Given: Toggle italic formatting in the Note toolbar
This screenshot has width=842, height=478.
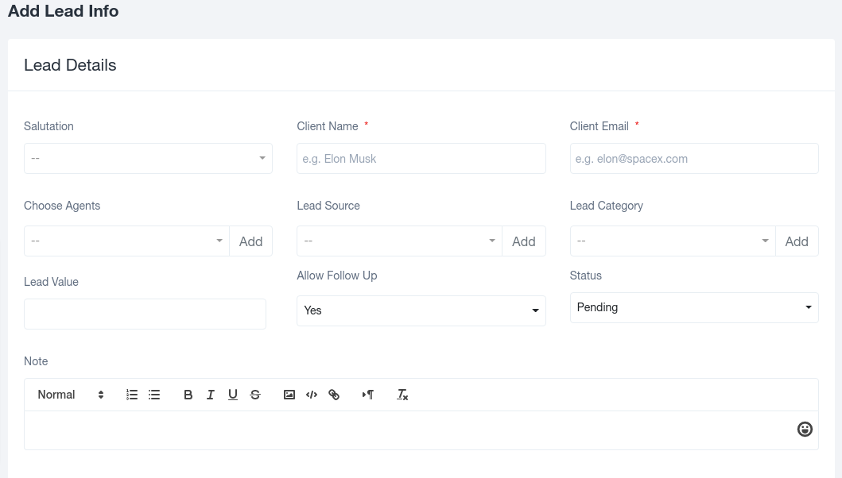Looking at the screenshot, I should pyautogui.click(x=210, y=395).
